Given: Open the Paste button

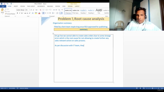Looking at the screenshot, I should tap(2, 11).
